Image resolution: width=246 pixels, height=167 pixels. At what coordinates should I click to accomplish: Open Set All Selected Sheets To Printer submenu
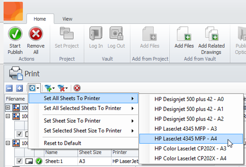point(83,108)
